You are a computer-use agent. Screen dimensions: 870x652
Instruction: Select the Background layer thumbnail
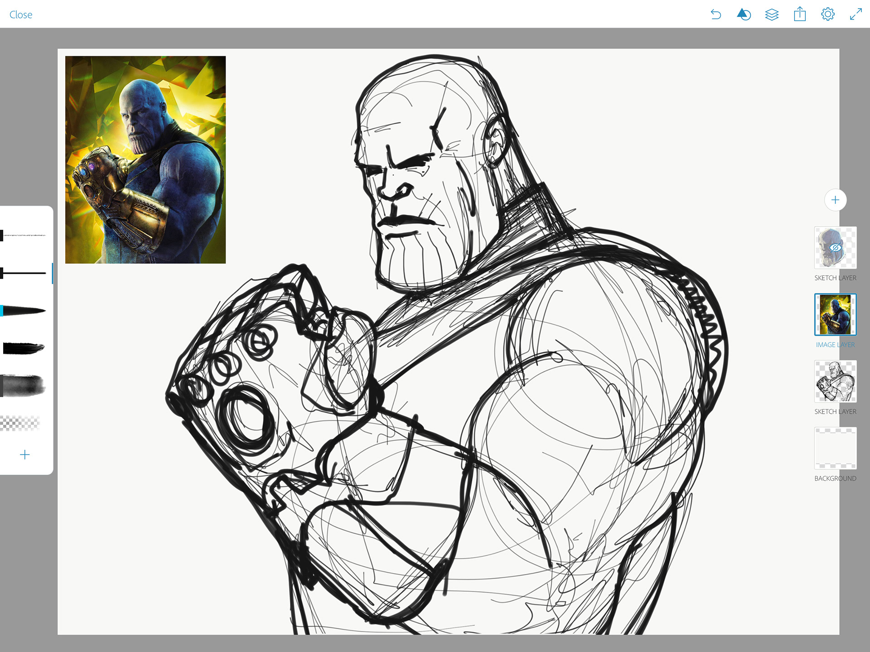[x=835, y=448]
